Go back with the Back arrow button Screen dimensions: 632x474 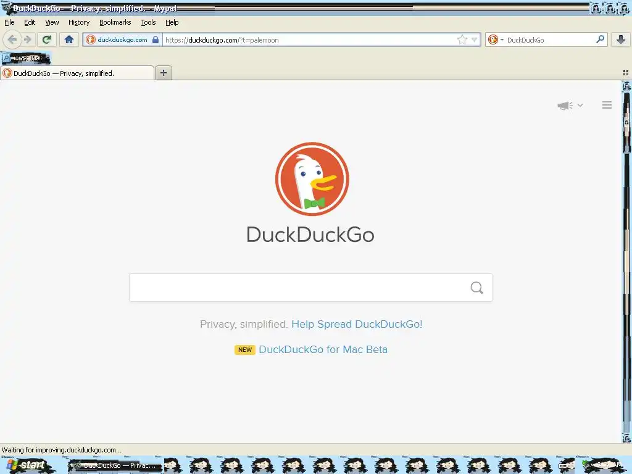coord(12,39)
